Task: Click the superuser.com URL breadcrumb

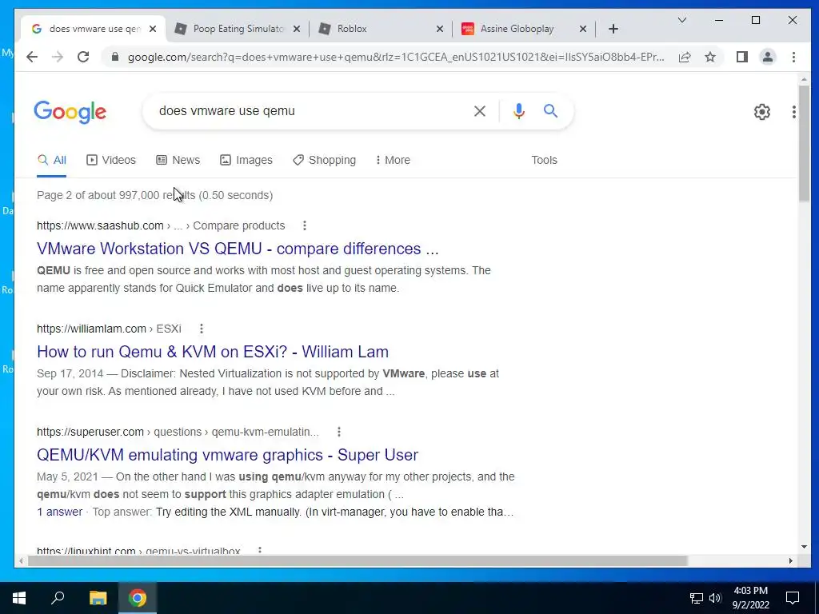Action: point(178,432)
